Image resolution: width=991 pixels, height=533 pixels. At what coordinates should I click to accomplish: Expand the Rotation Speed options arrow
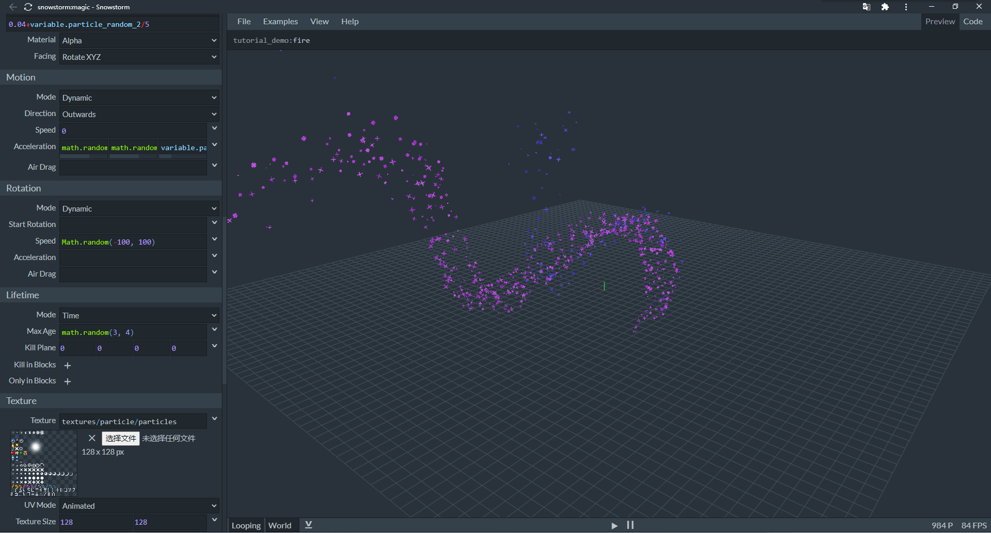(215, 239)
